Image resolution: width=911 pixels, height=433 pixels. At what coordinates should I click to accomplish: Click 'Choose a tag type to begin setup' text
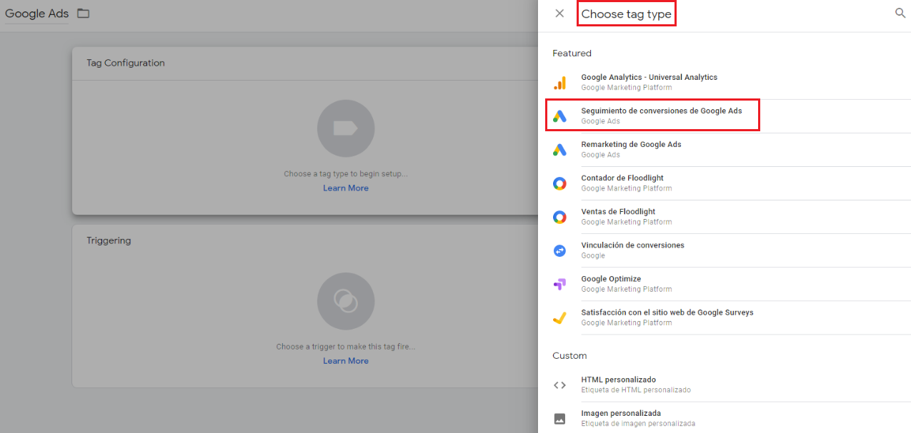click(346, 173)
